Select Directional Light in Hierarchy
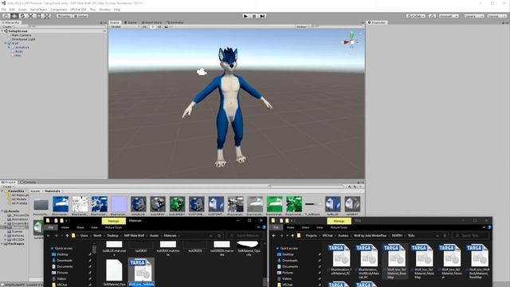 coord(23,39)
